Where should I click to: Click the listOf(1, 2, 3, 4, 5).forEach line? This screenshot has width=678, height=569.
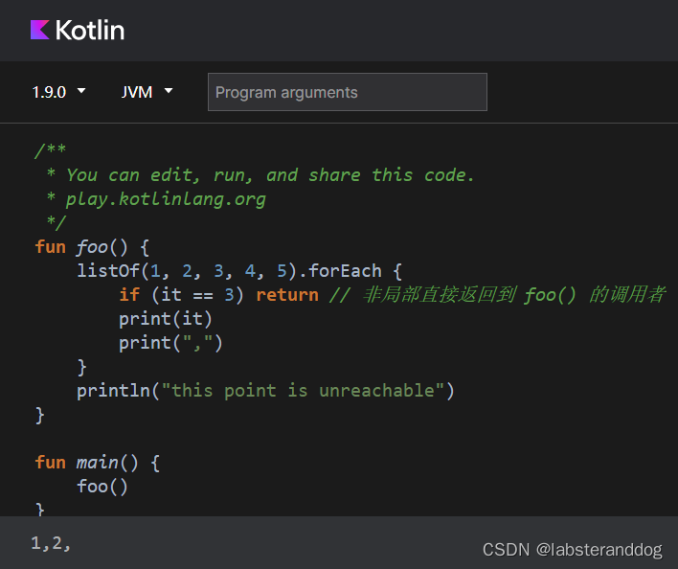pos(239,271)
